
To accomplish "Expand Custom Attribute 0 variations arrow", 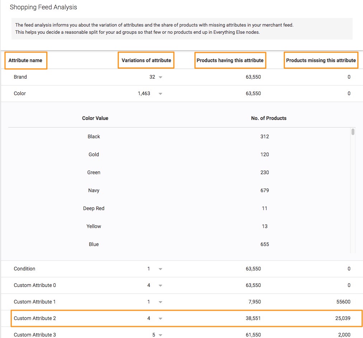I will pos(160,286).
